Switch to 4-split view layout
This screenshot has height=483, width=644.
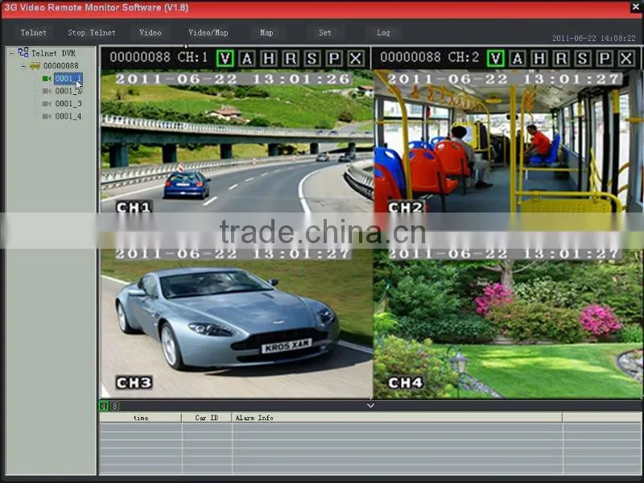(x=104, y=406)
